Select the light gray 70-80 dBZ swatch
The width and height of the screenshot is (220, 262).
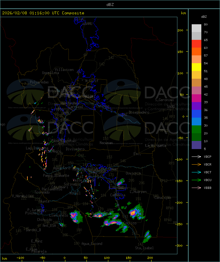[196, 28]
